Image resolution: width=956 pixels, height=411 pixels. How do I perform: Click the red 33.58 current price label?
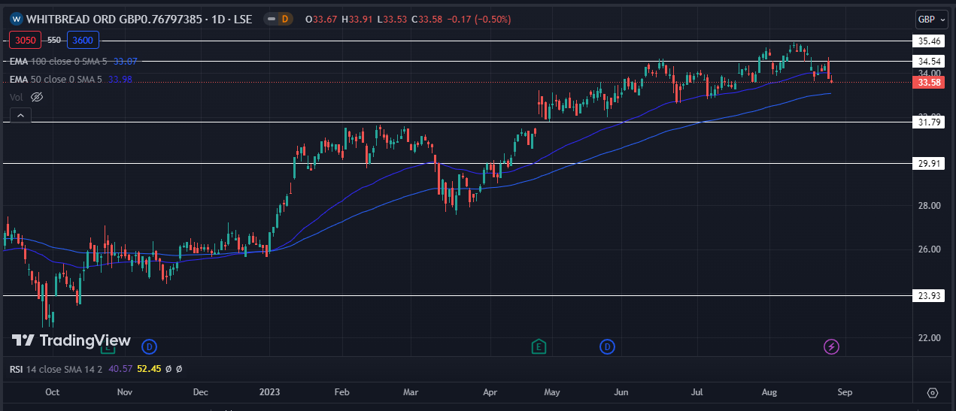(x=930, y=82)
